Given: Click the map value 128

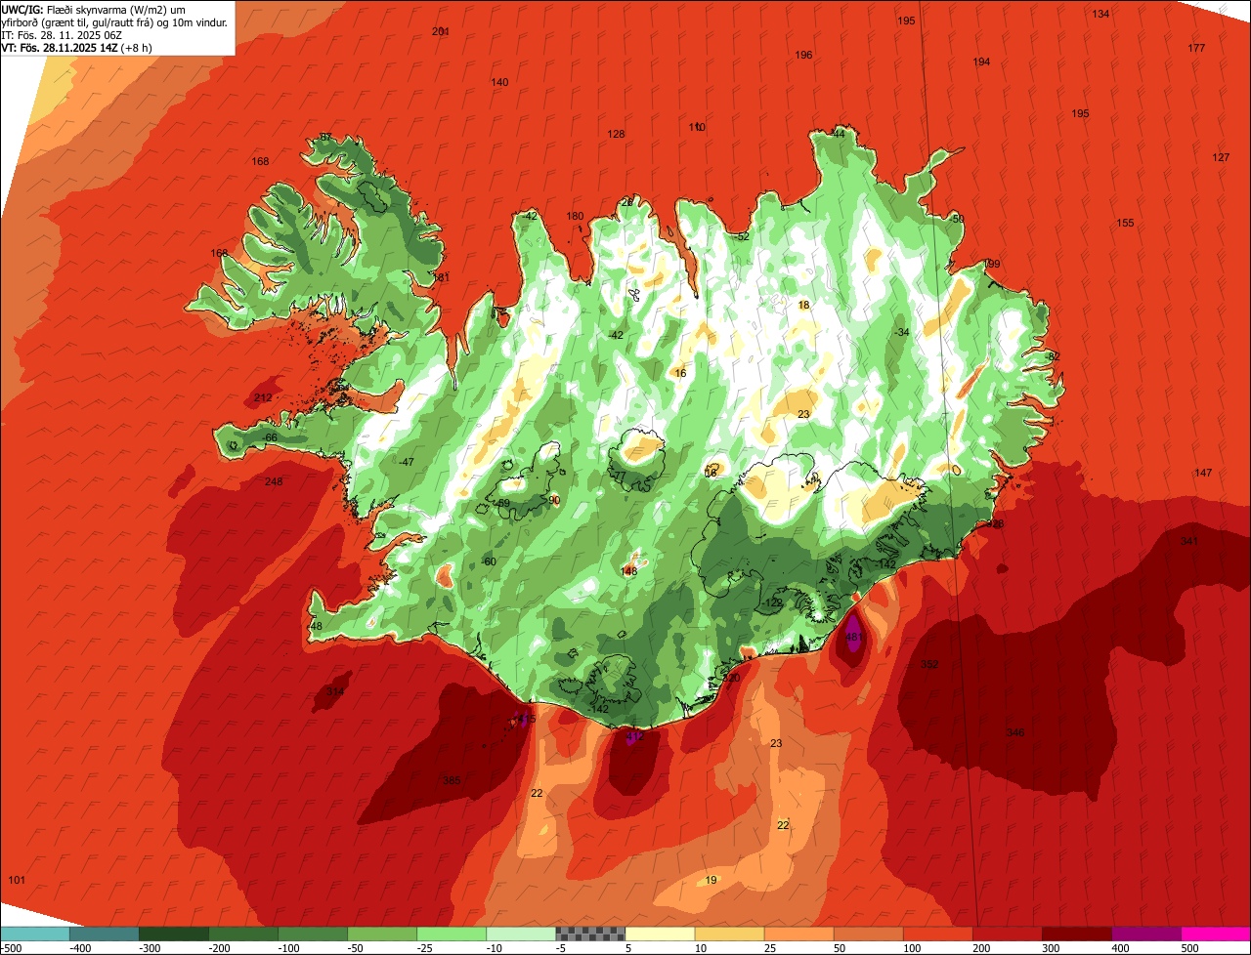Looking at the screenshot, I should click(616, 134).
